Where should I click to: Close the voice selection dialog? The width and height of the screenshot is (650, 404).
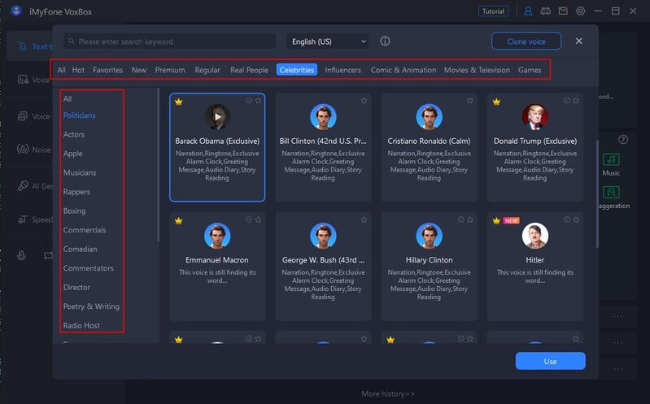(578, 41)
